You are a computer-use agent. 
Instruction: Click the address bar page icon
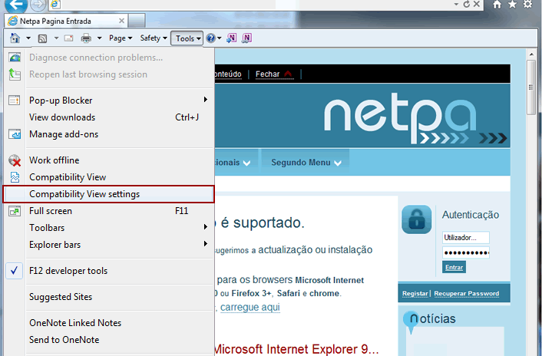coord(55,4)
